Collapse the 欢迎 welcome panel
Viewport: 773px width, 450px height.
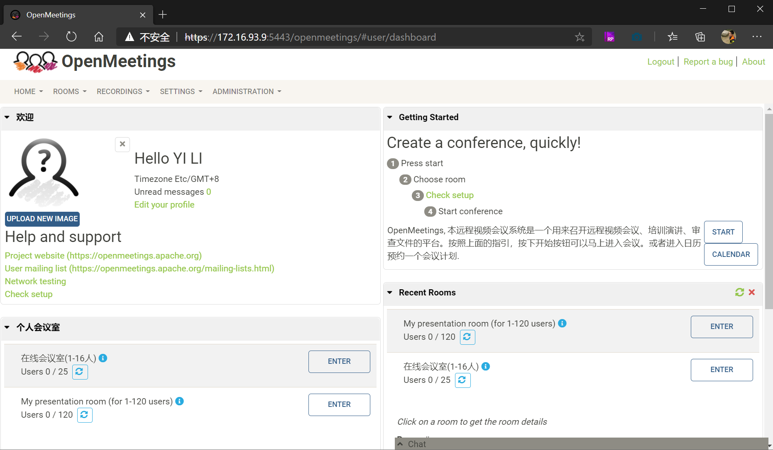(x=7, y=117)
